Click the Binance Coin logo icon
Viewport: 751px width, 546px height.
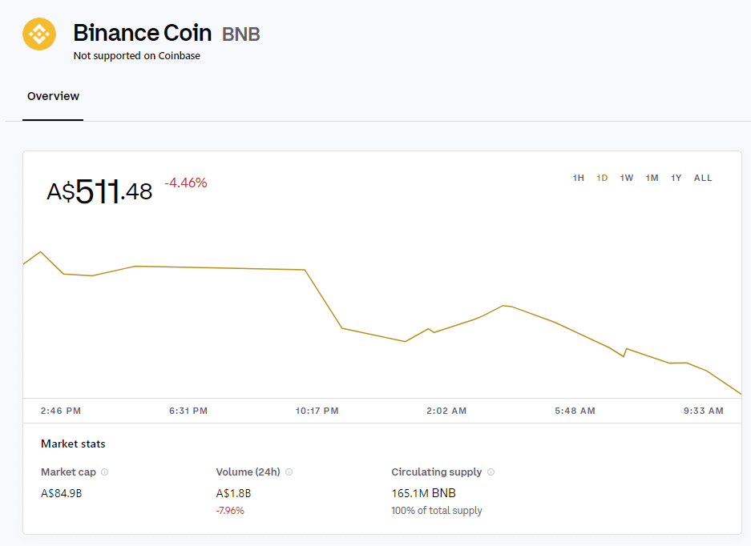tap(39, 34)
